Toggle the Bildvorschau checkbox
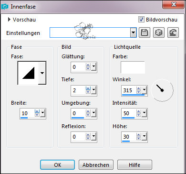This screenshot has width=186, height=174. tap(141, 20)
